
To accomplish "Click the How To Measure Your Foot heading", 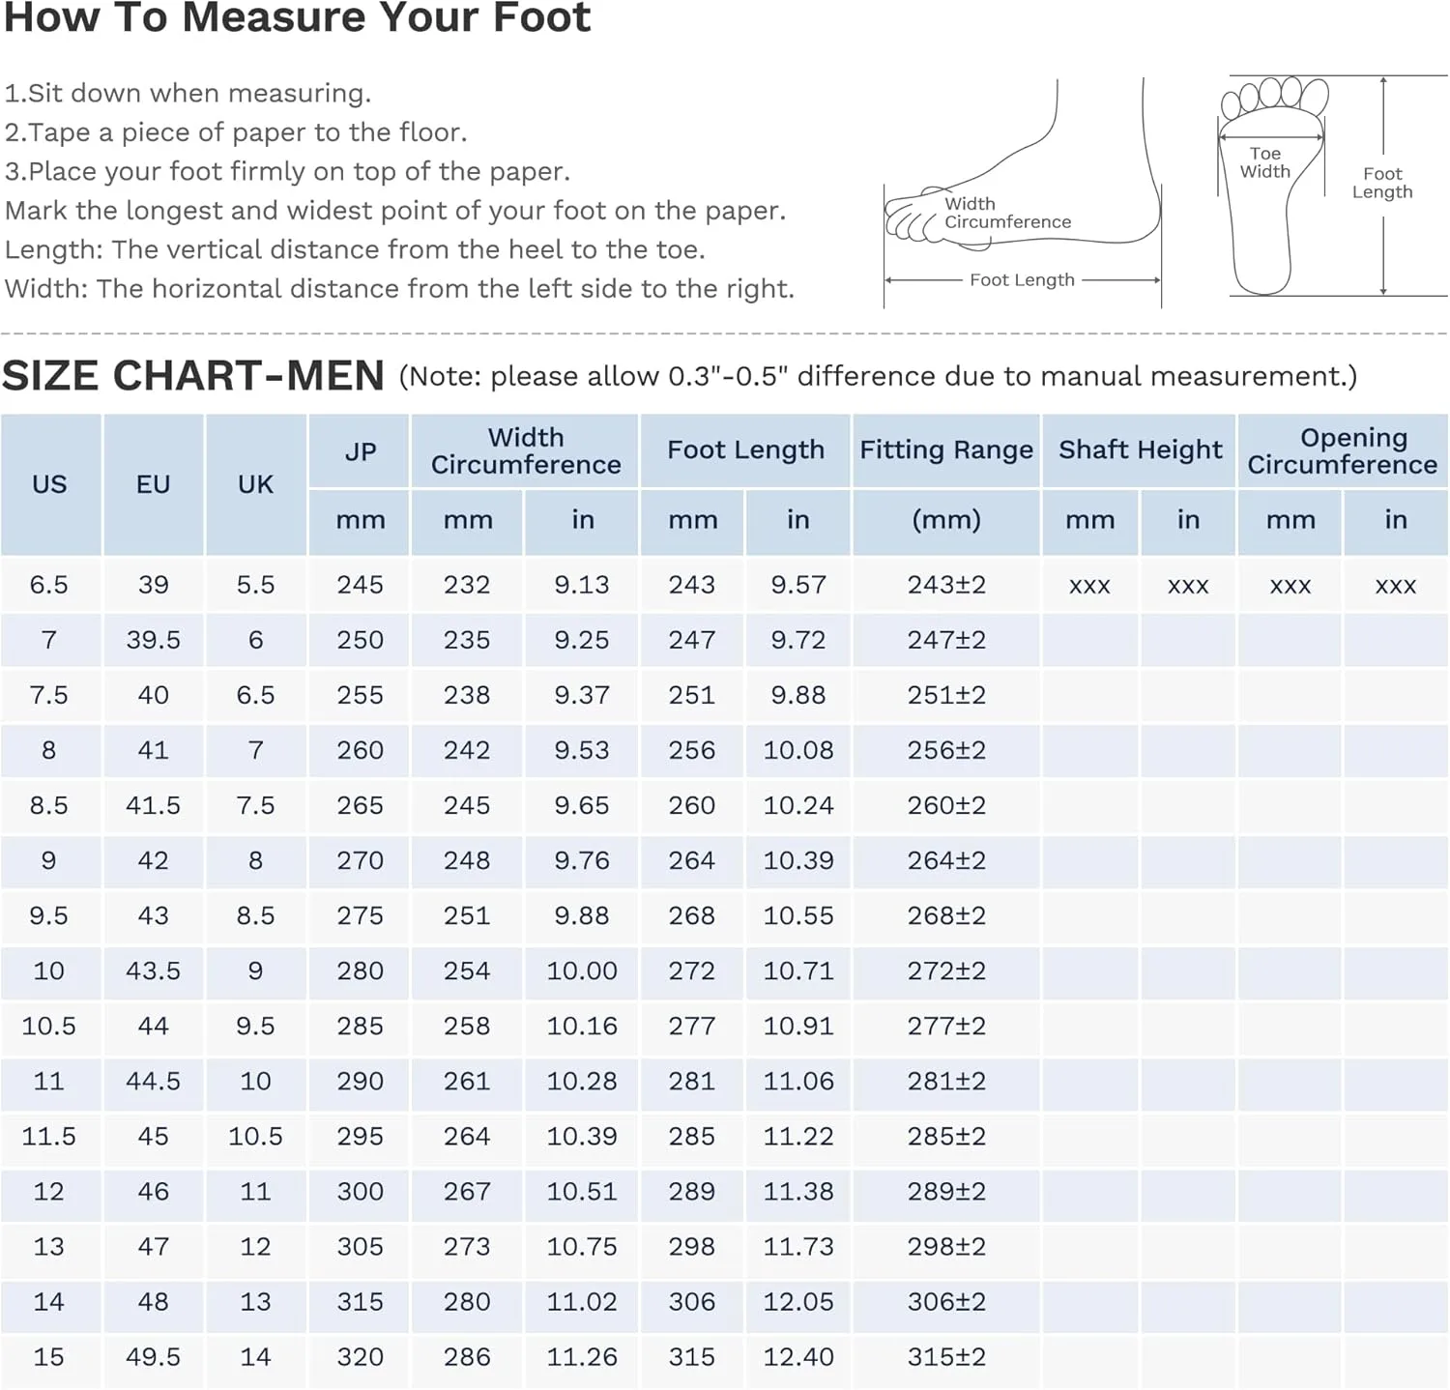I will [x=297, y=19].
